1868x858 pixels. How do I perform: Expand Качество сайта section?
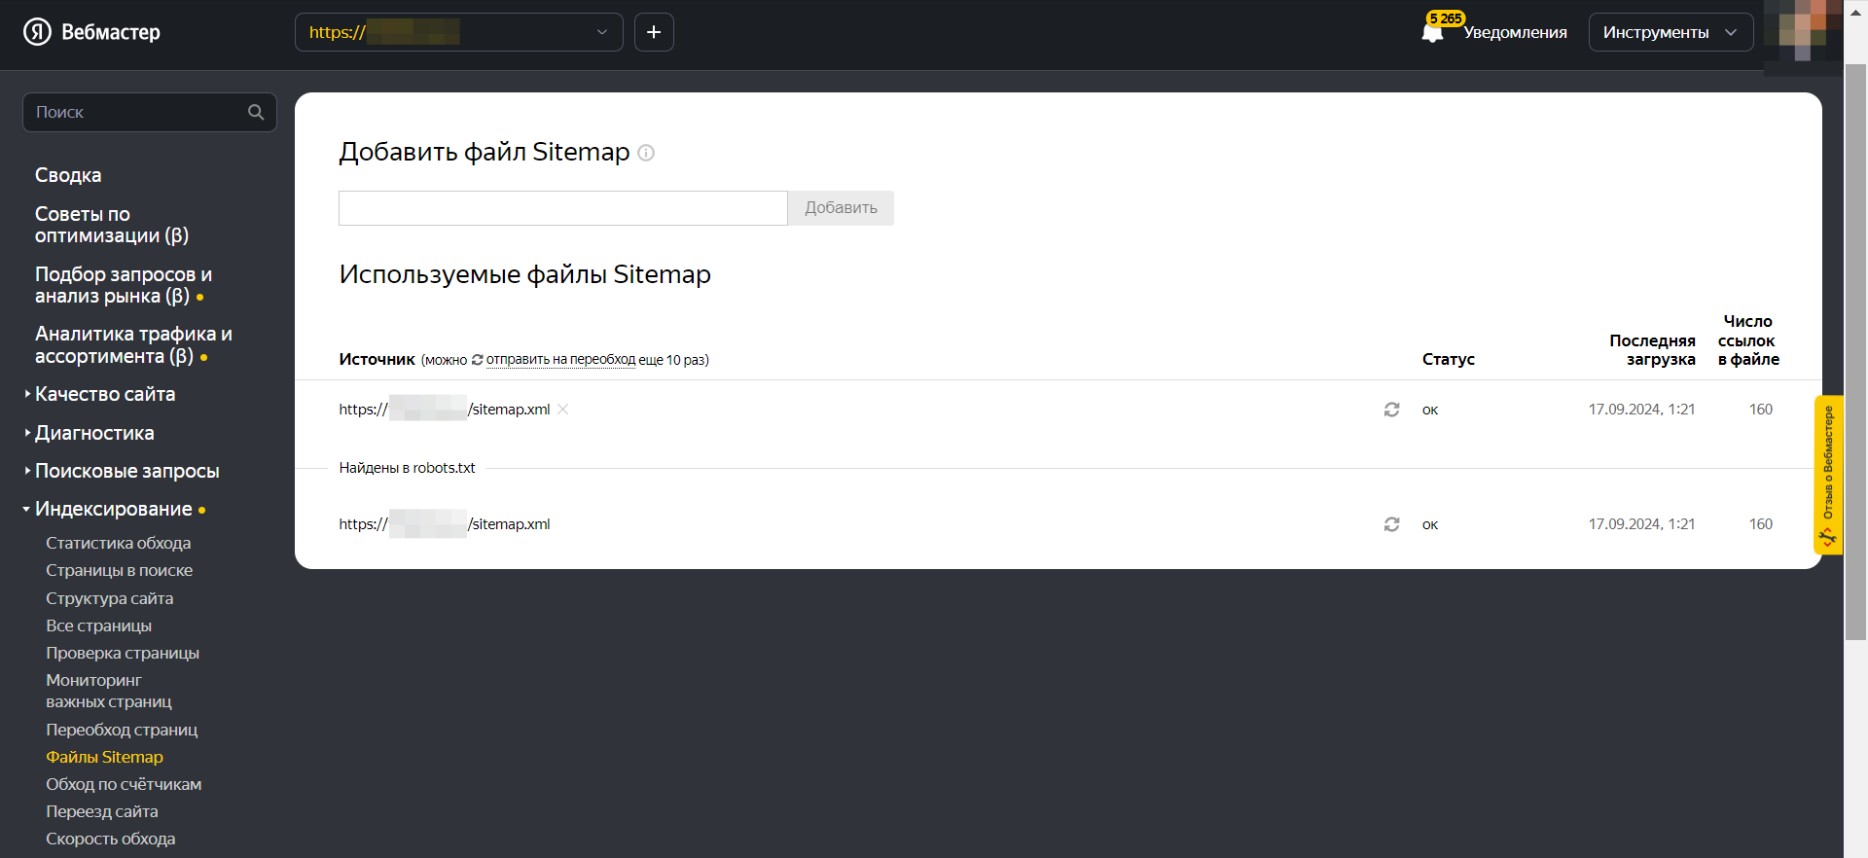click(105, 394)
